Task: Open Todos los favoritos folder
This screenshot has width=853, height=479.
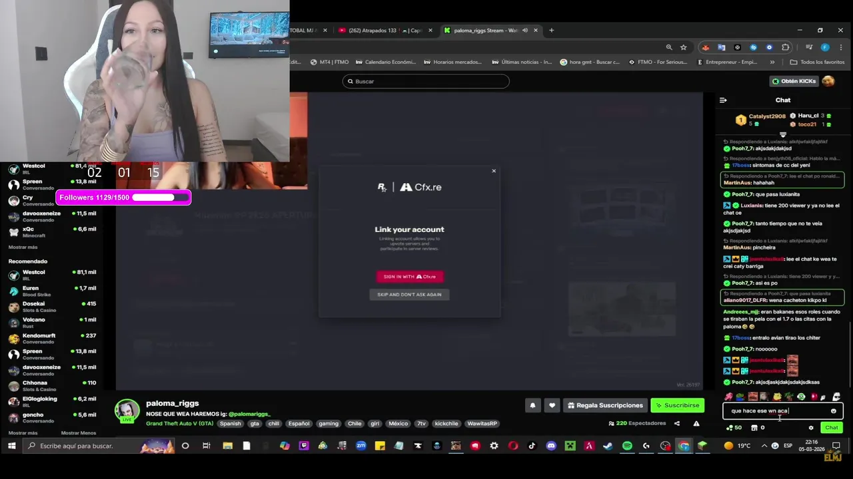Action: [817, 62]
